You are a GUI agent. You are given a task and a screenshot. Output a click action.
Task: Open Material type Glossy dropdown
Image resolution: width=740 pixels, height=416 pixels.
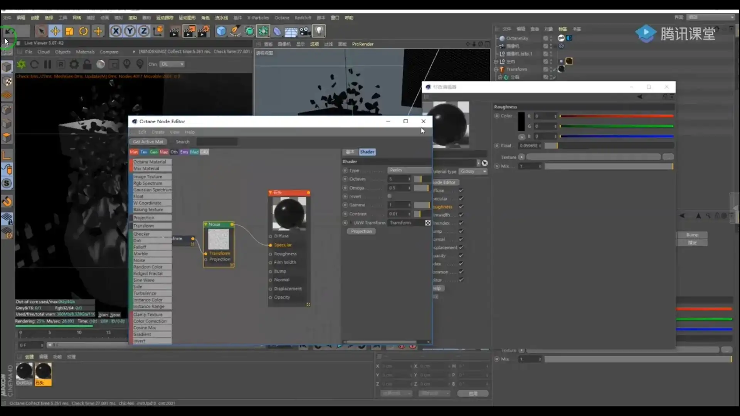click(x=473, y=171)
